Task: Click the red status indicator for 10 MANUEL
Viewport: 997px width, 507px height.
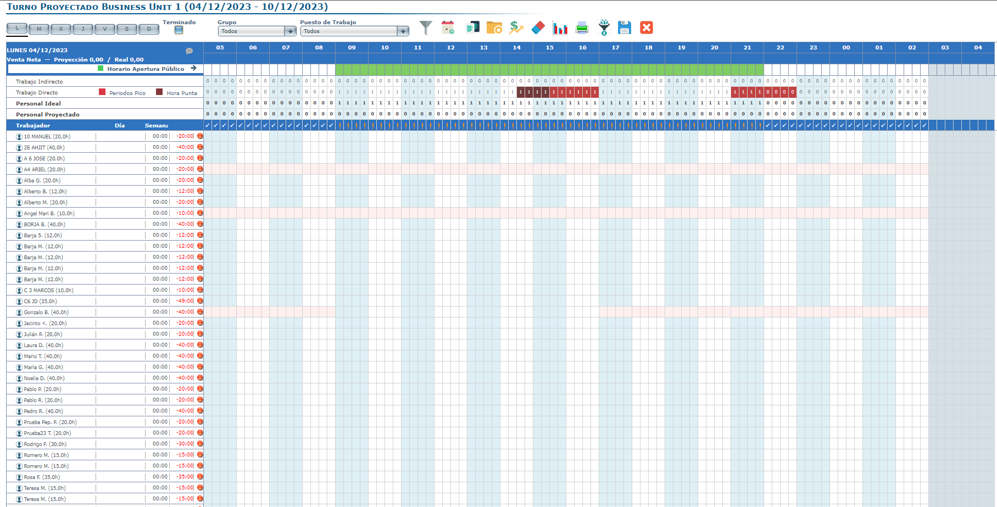Action: [200, 136]
